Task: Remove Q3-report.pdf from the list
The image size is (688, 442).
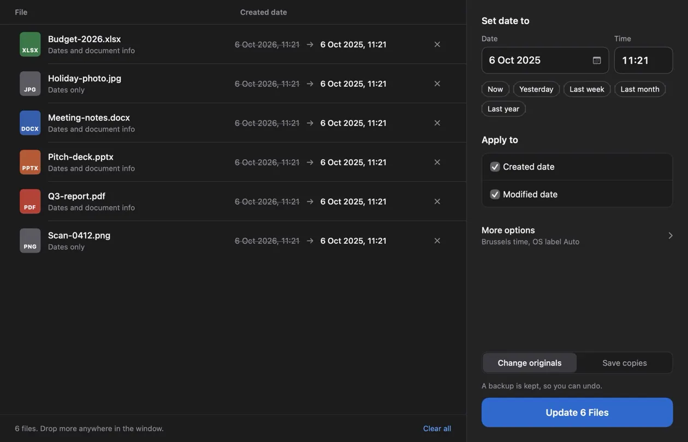Action: click(437, 201)
